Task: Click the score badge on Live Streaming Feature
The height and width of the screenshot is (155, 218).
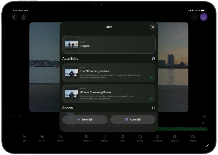Action: 151,78
